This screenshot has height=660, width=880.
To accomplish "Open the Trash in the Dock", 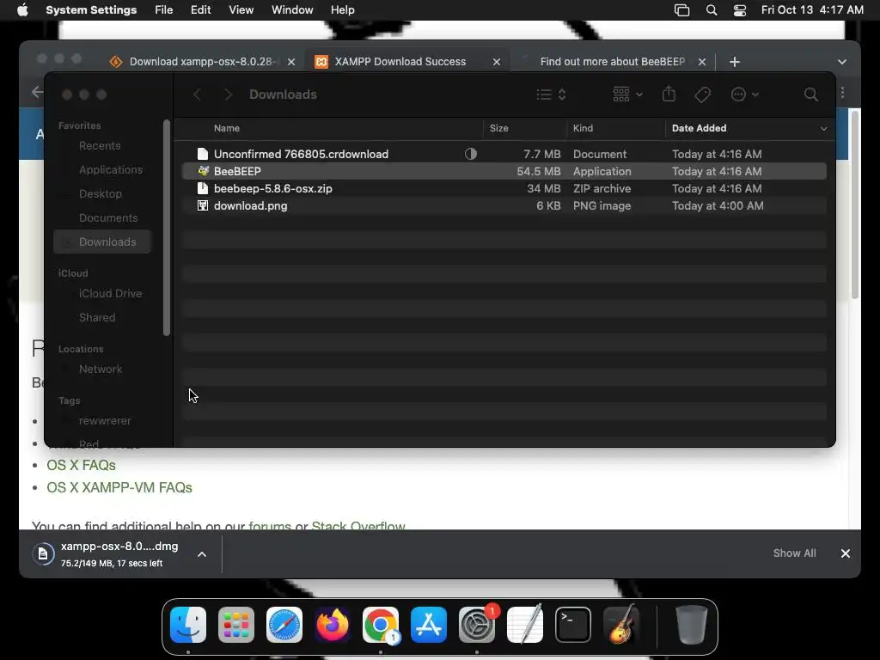I will pos(691,625).
